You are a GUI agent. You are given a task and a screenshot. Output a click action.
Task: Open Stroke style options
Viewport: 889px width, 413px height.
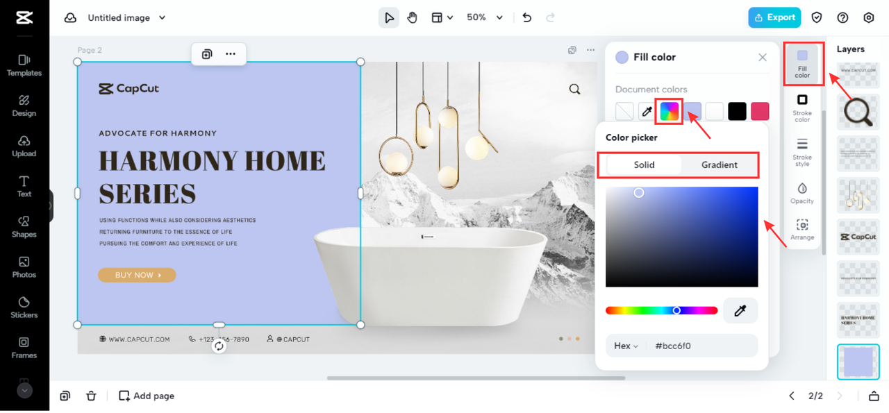(802, 152)
